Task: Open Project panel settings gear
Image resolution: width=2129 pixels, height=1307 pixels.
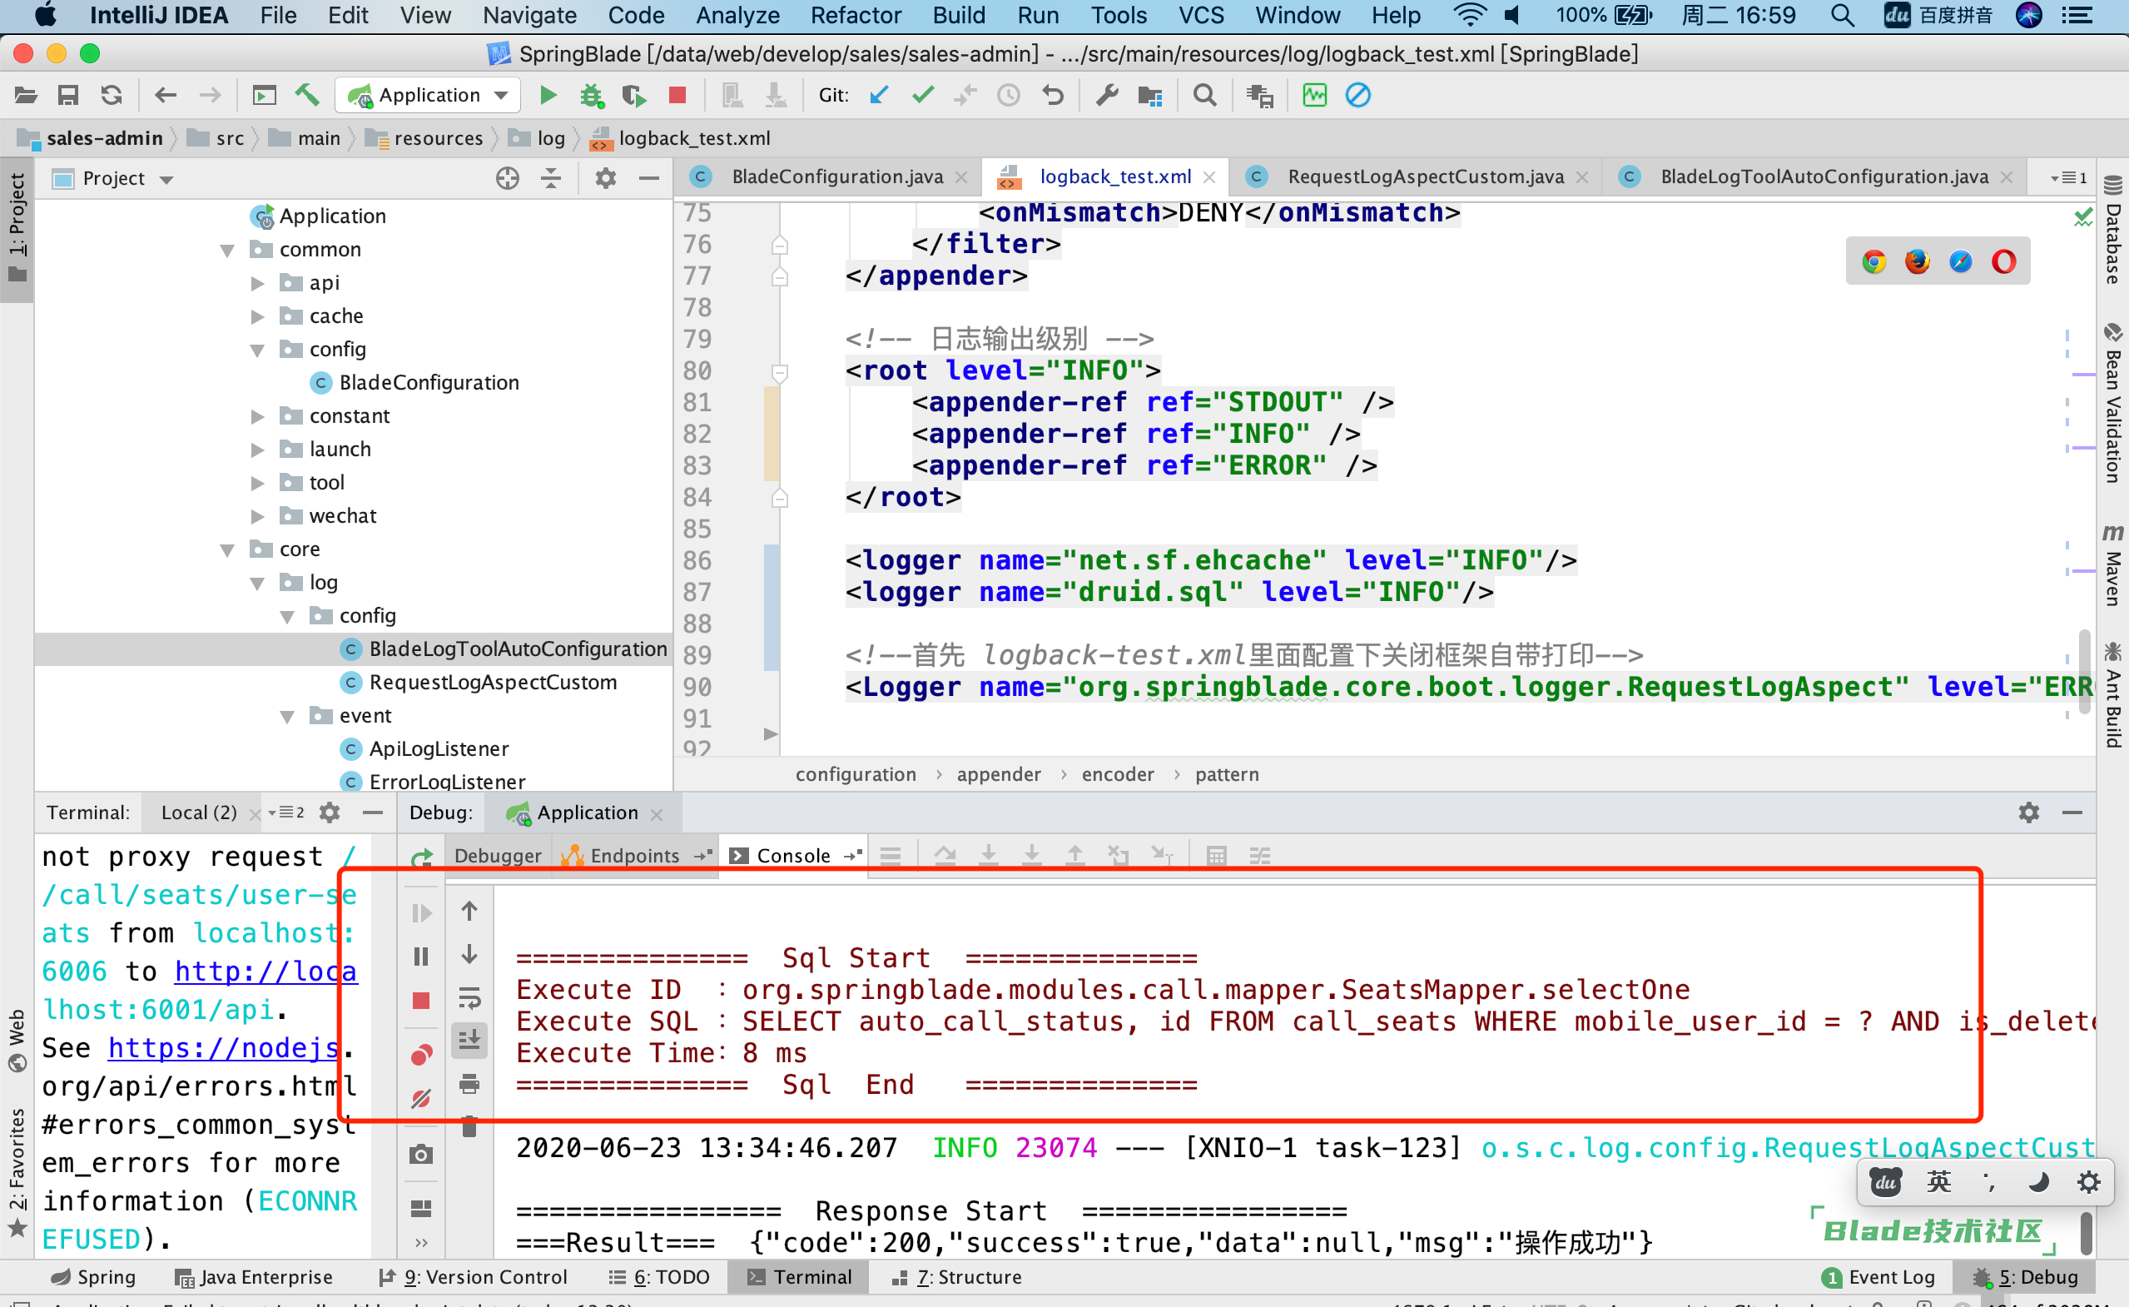Action: click(x=606, y=178)
